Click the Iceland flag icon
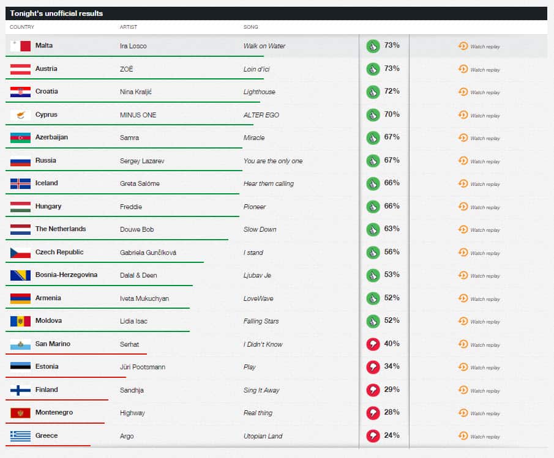This screenshot has width=554, height=458. 20,184
